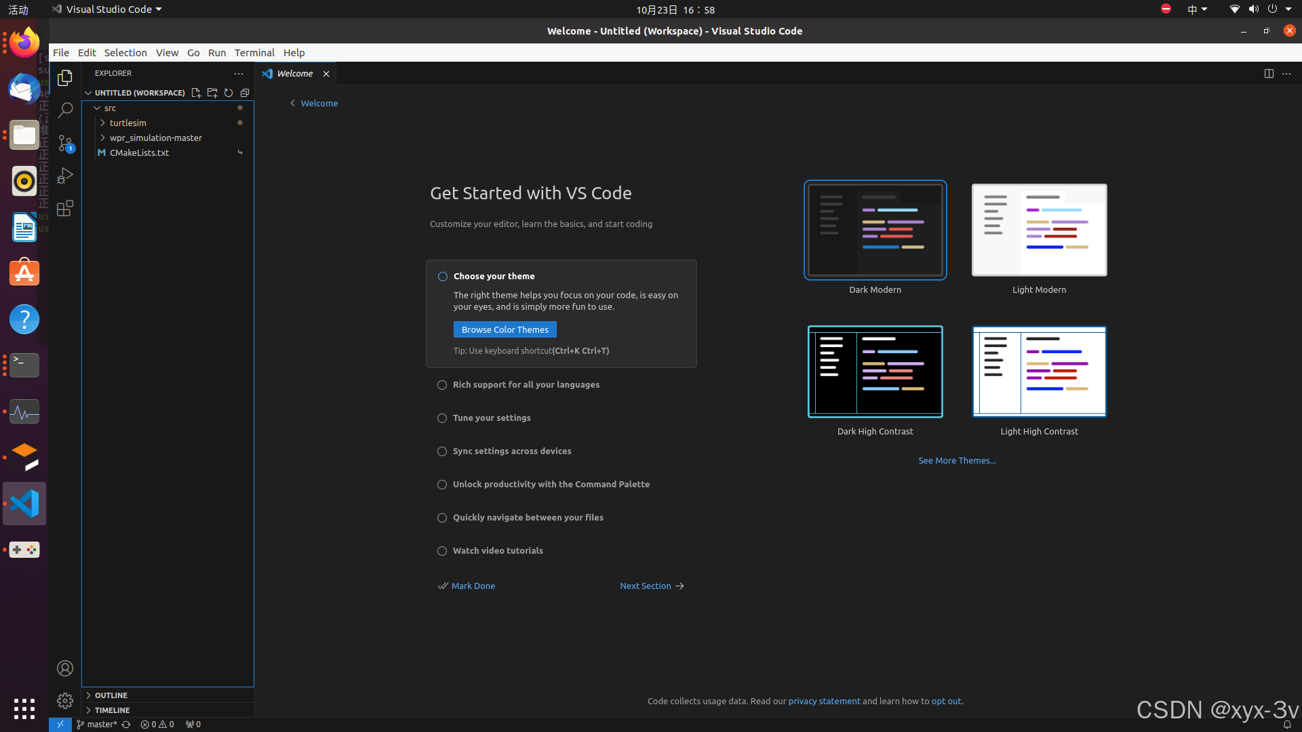Select Quickly navigate between your files step
Image resolution: width=1302 pixels, height=732 pixels.
(x=528, y=517)
